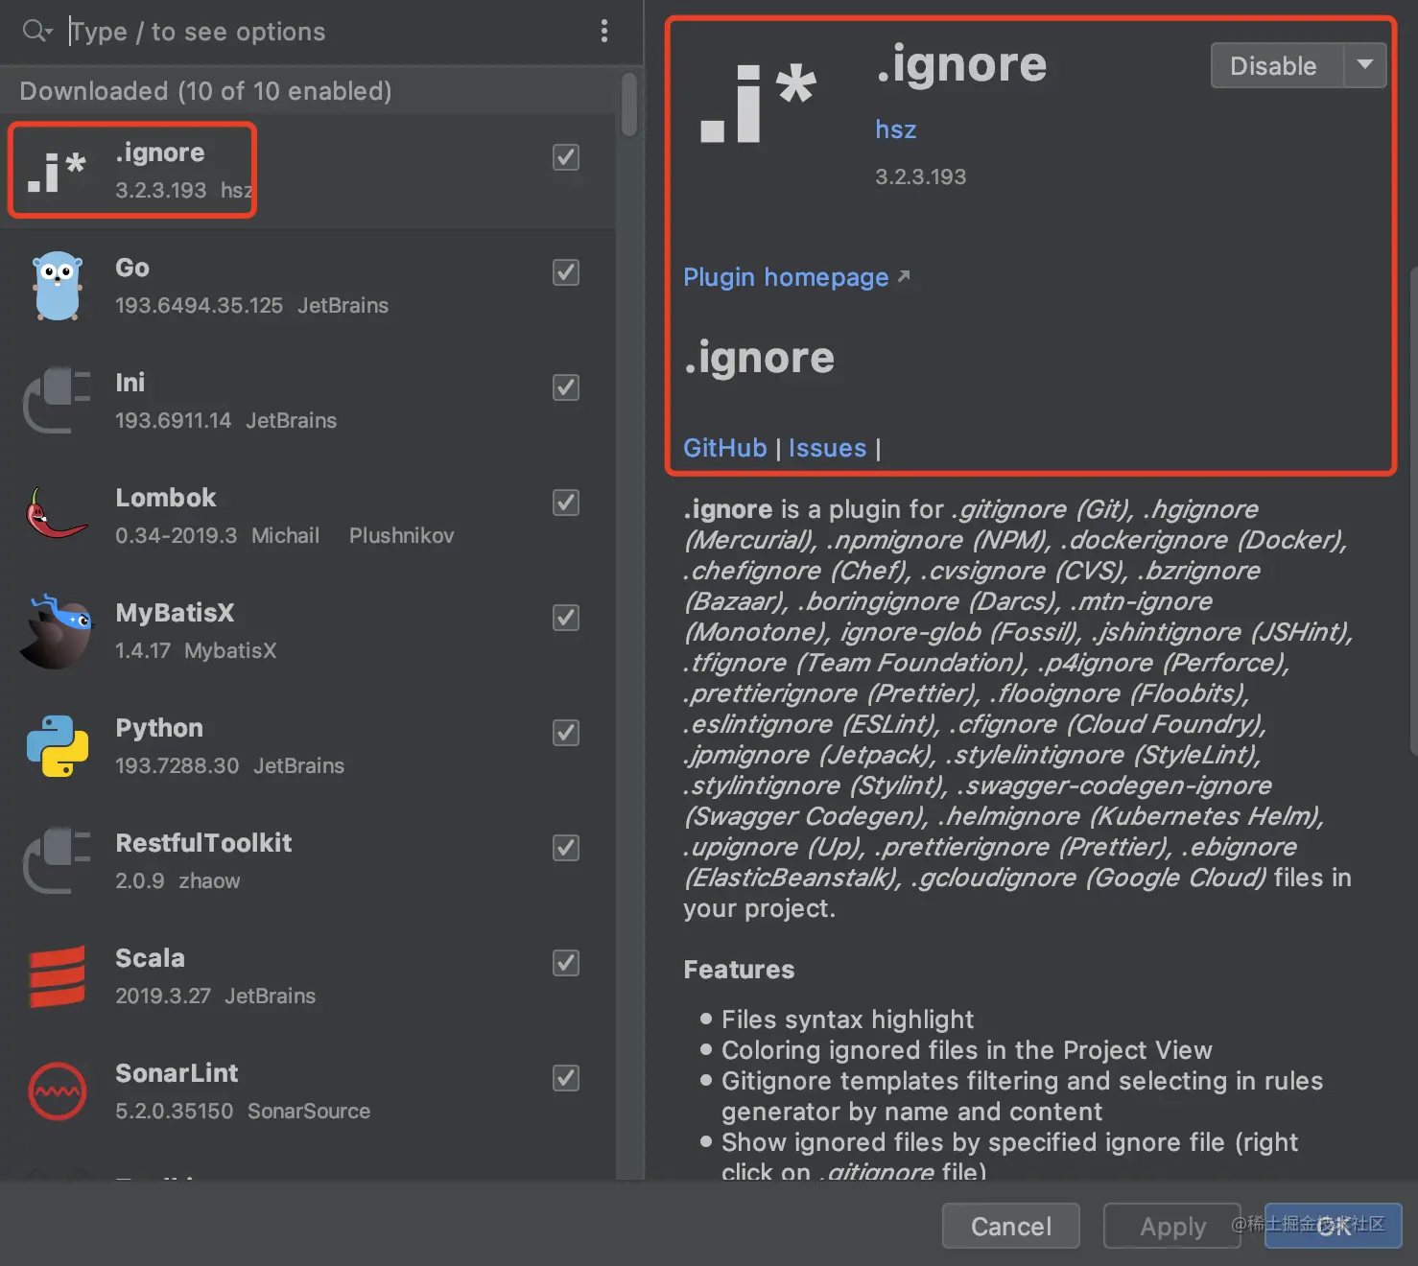Select the Scala plugin name
Viewport: 1418px width, 1266px height.
pyautogui.click(x=150, y=958)
